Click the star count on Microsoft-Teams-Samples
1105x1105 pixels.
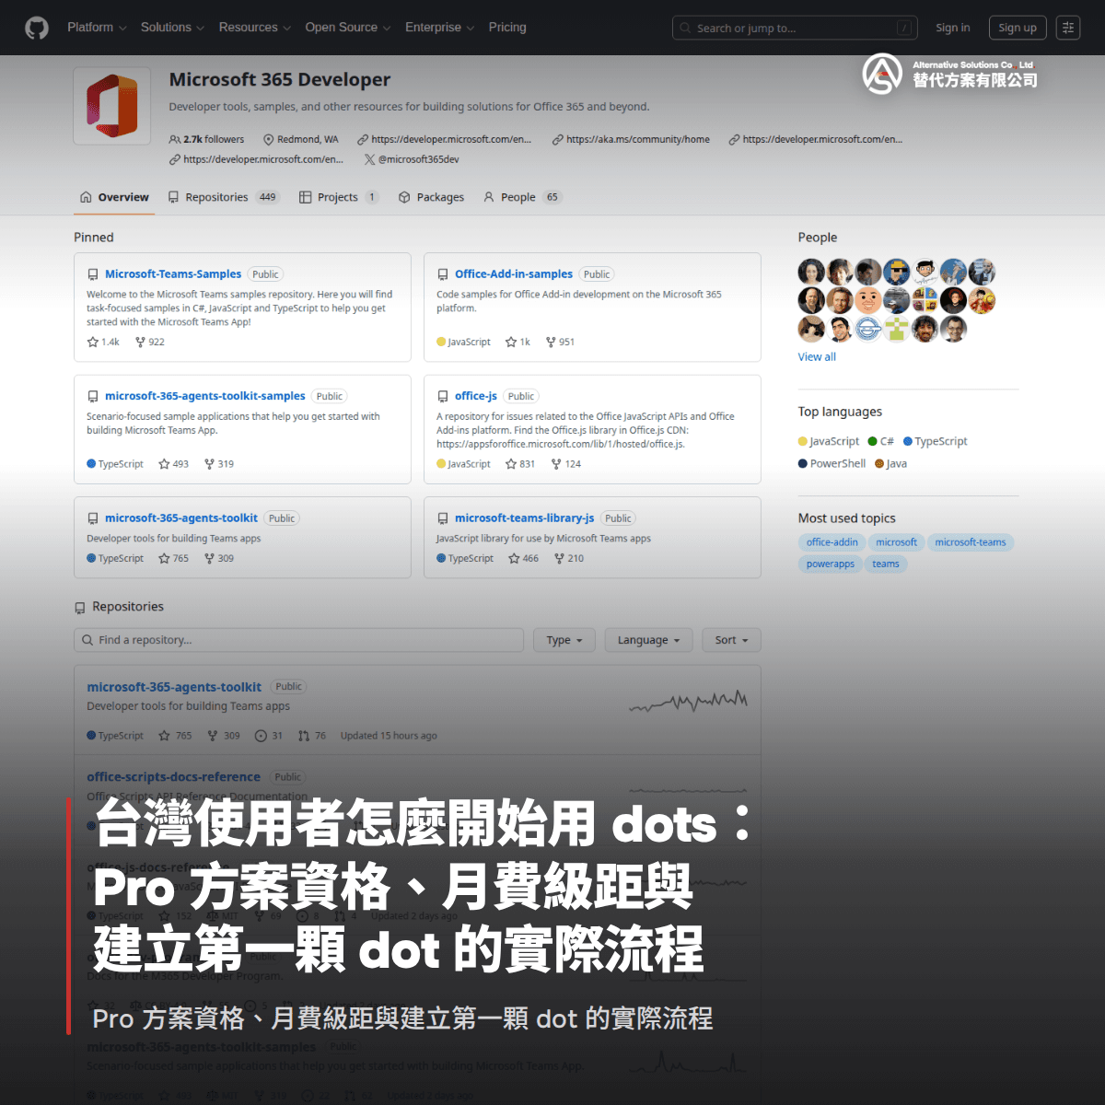[x=103, y=342]
